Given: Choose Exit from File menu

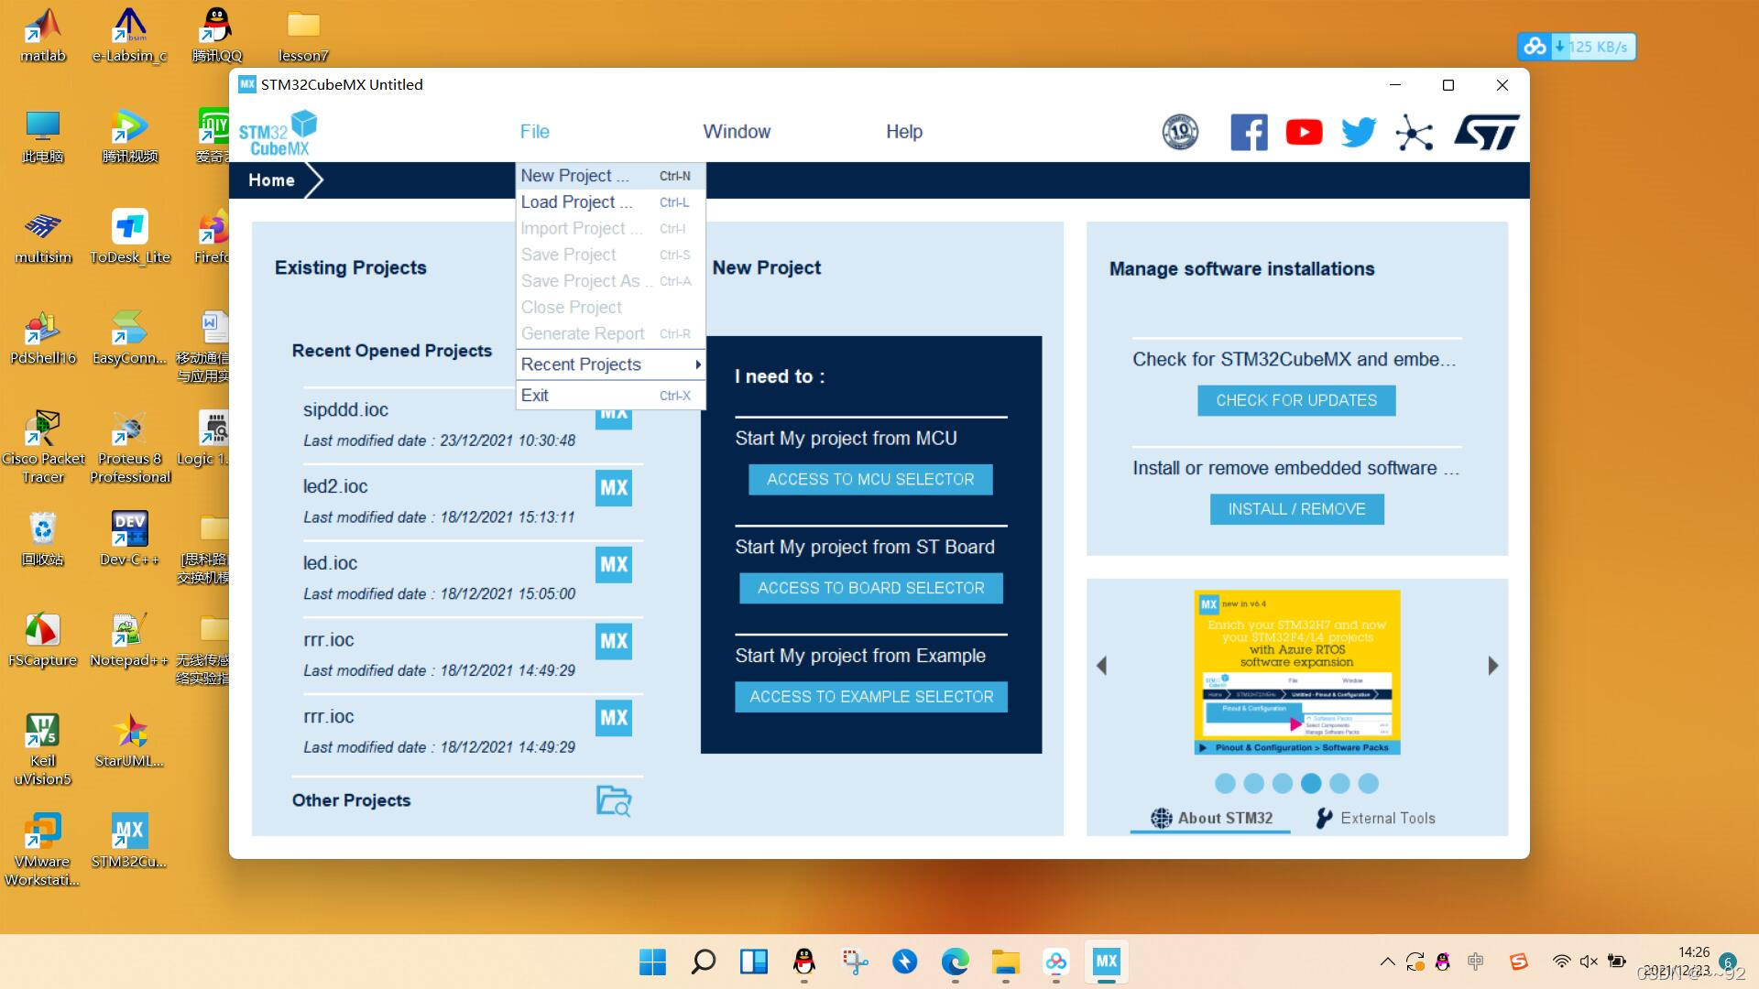Looking at the screenshot, I should click(610, 396).
